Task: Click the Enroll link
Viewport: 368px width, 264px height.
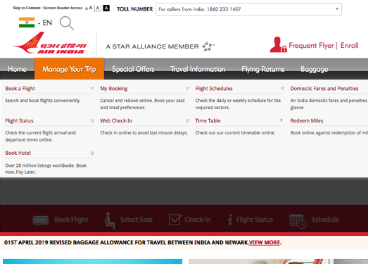Action: 350,45
